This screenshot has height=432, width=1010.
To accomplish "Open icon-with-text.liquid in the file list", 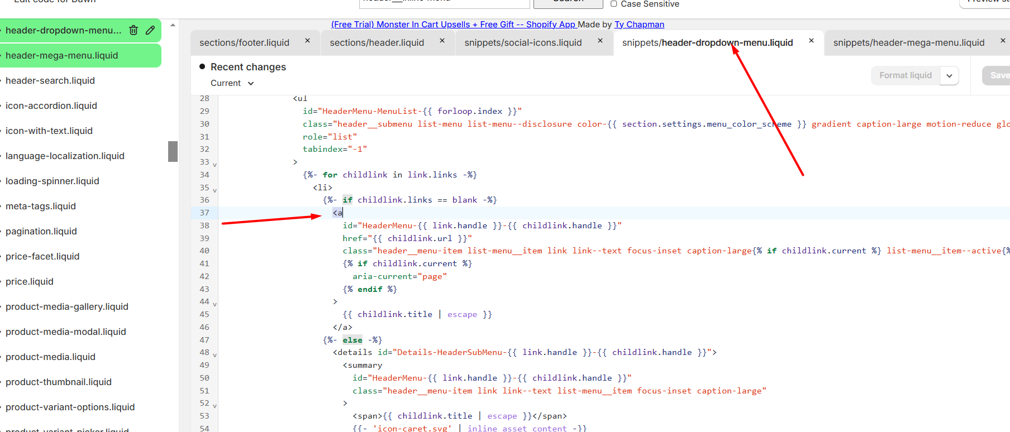I will coord(49,131).
